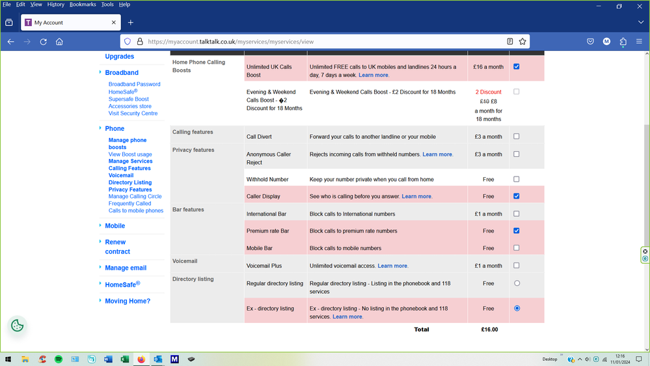This screenshot has width=650, height=366.
Task: Select the Ex-directory listing radio
Action: (x=517, y=308)
